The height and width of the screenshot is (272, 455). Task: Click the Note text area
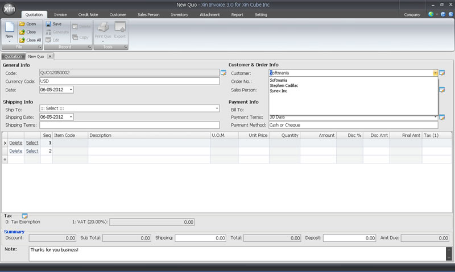click(x=237, y=253)
